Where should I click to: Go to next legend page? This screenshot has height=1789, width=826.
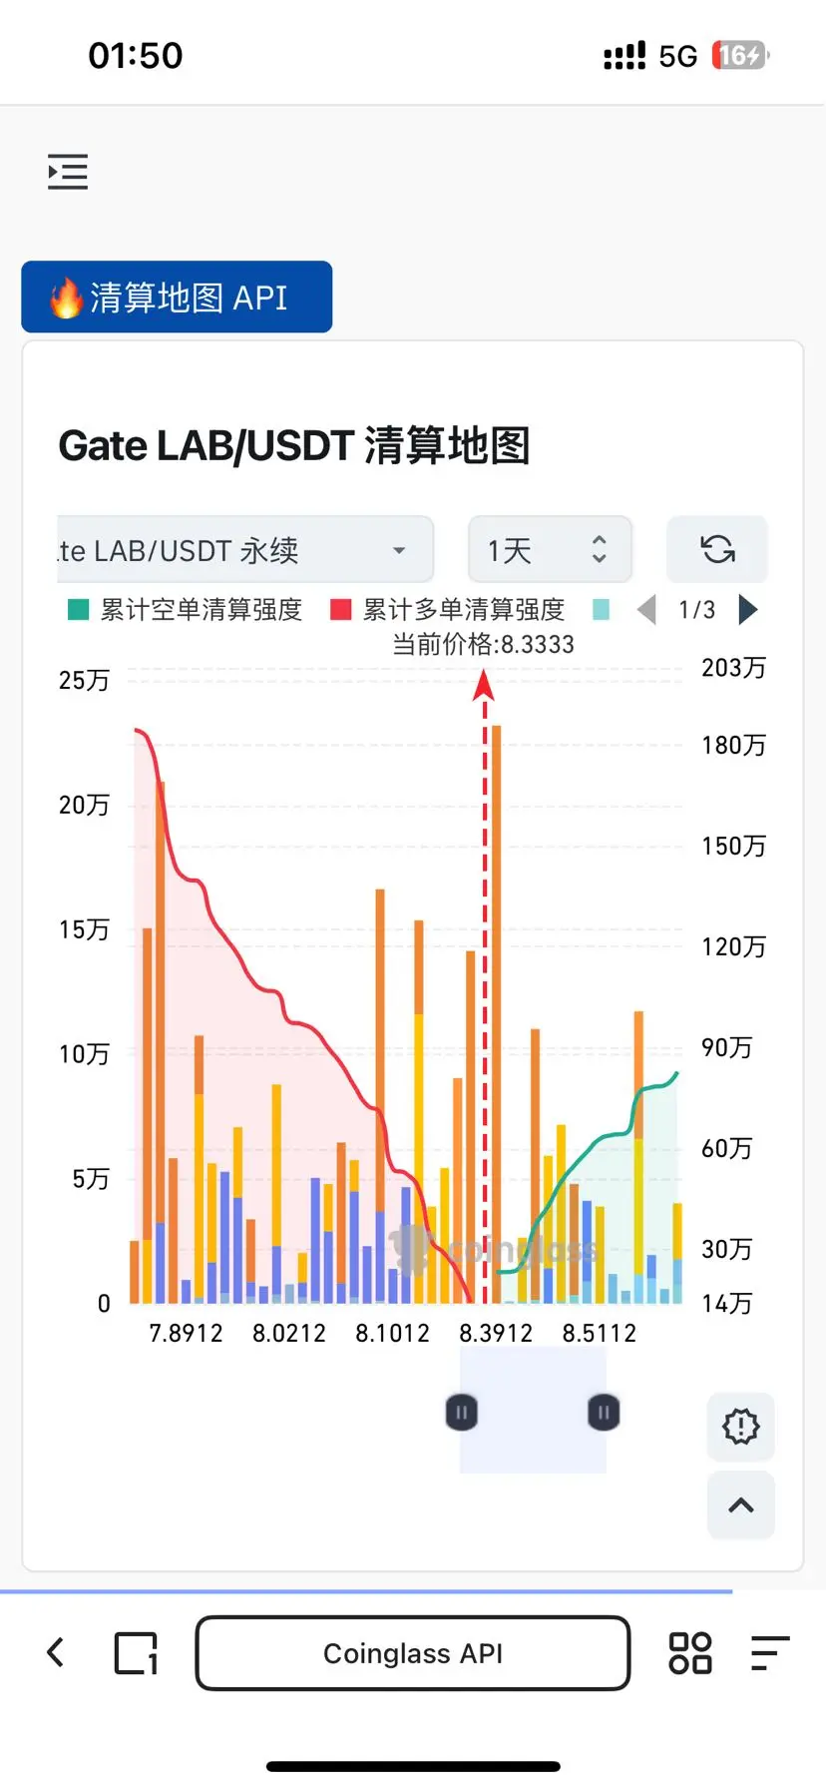pos(747,609)
